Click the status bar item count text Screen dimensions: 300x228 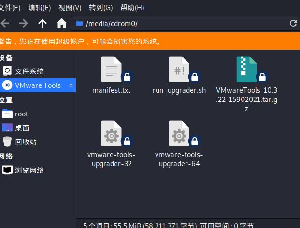pyautogui.click(x=169, y=225)
